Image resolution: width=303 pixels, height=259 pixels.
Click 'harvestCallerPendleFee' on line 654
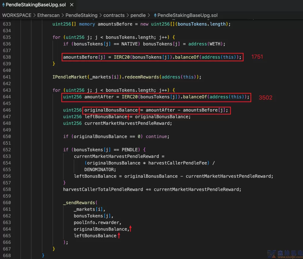coord(177,163)
